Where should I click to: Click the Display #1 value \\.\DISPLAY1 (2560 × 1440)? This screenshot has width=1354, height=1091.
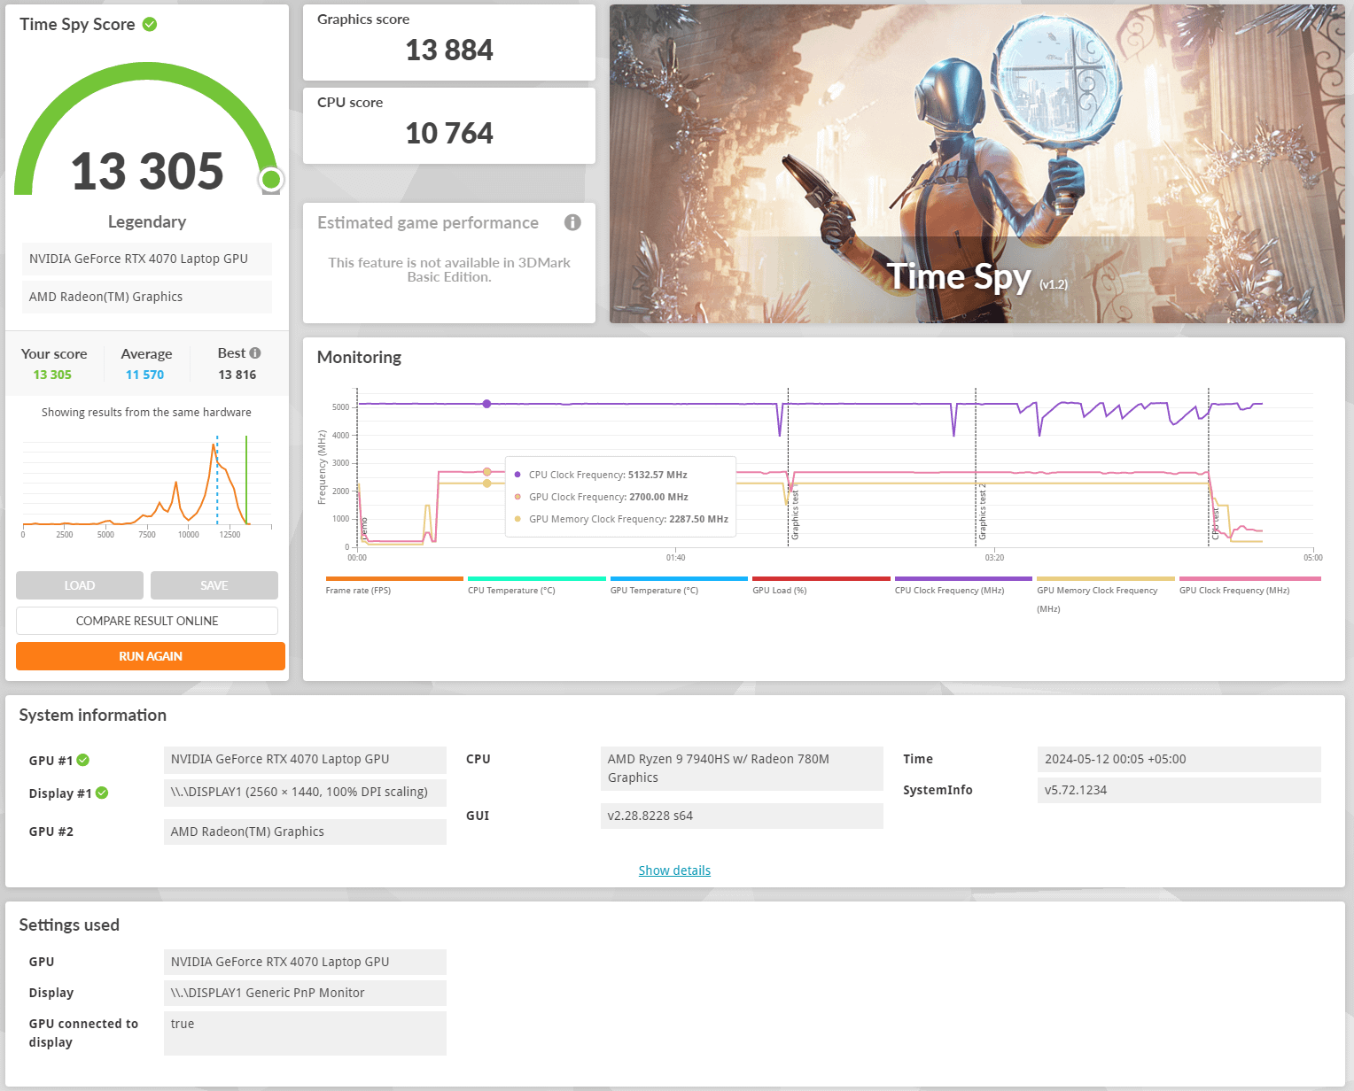305,792
